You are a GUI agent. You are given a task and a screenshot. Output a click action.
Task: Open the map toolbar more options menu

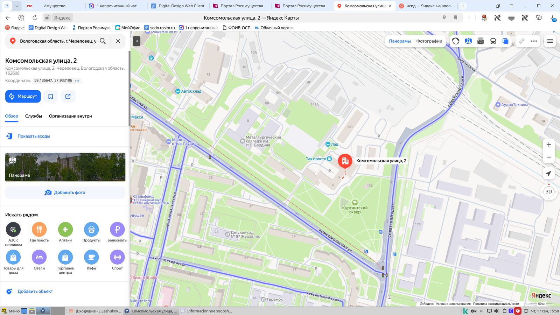coord(534,41)
